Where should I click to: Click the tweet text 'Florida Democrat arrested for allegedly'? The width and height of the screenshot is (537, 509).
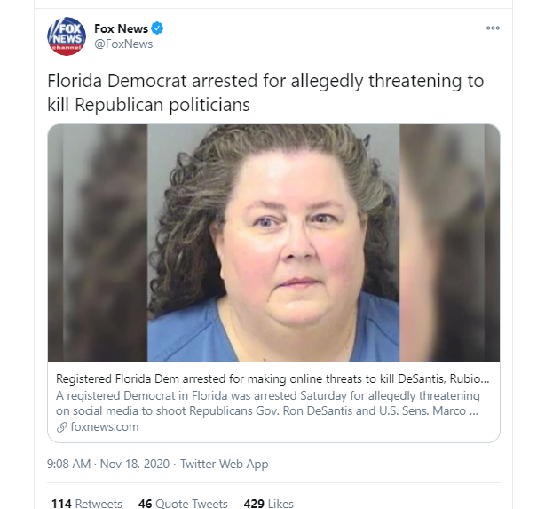[x=205, y=82]
